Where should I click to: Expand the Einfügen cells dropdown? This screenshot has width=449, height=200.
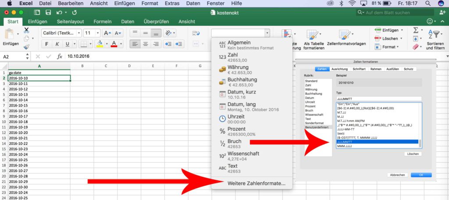click(402, 30)
